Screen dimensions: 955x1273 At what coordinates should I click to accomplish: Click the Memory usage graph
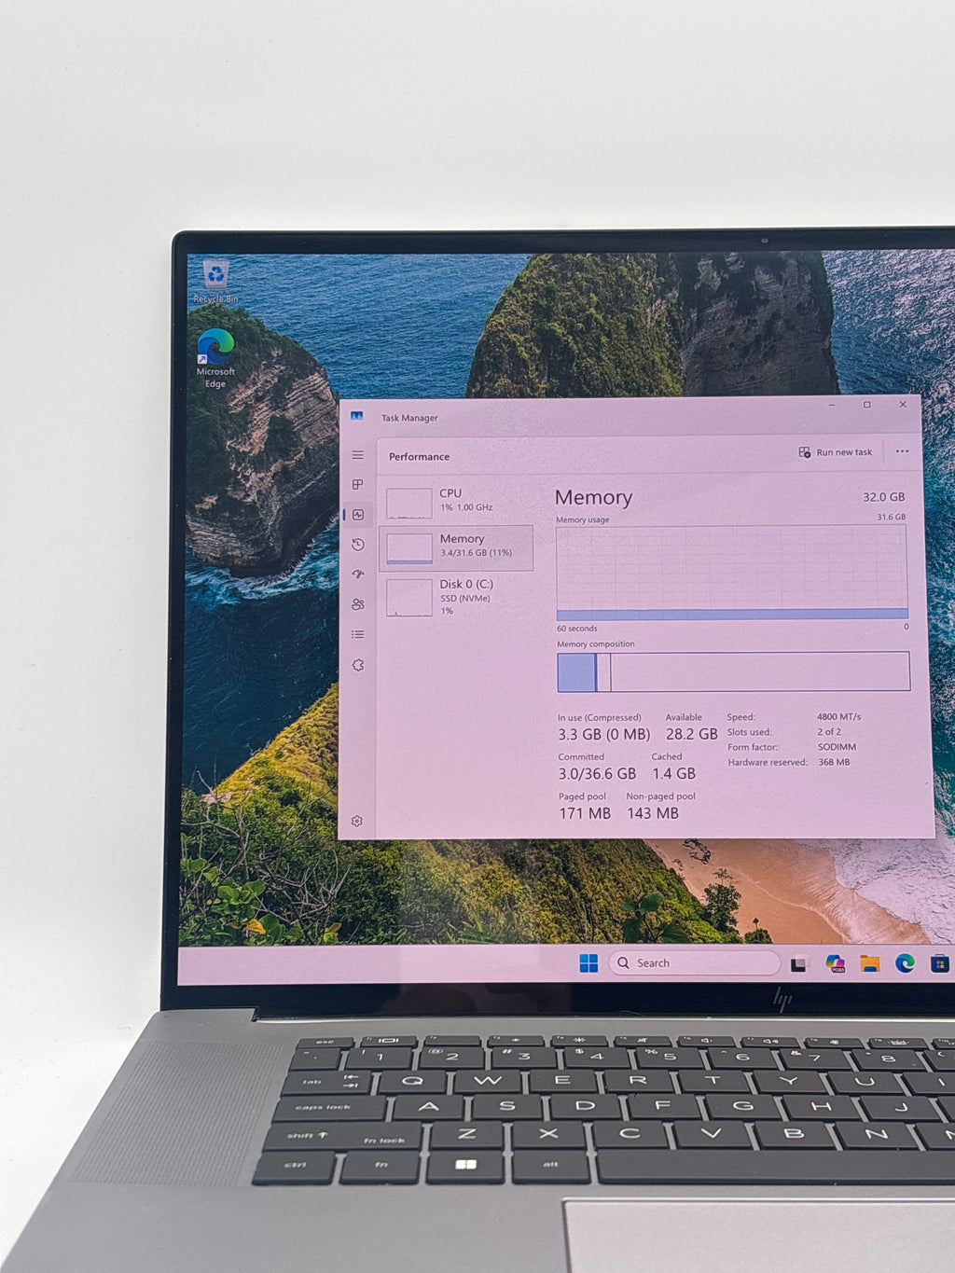click(732, 574)
